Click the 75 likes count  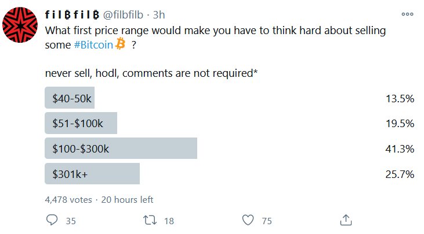pyautogui.click(x=267, y=221)
